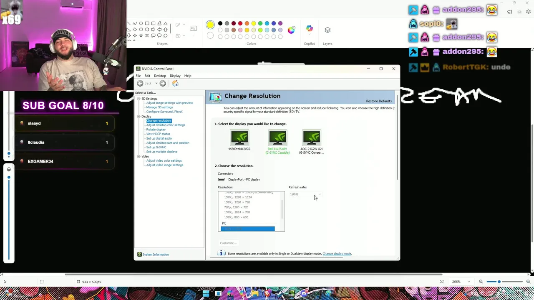This screenshot has width=534, height=300.
Task: Select the rectangle shape in Paint
Action: (x=147, y=24)
